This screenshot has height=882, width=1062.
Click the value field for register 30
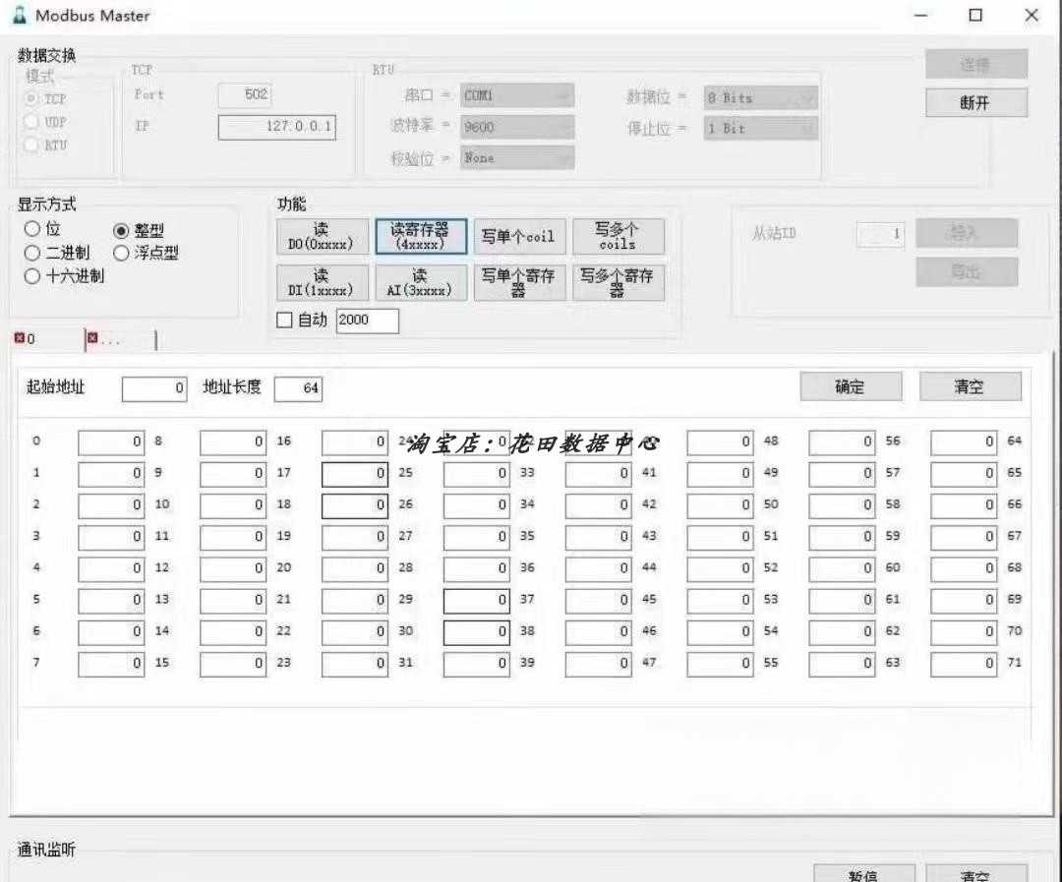[x=477, y=632]
